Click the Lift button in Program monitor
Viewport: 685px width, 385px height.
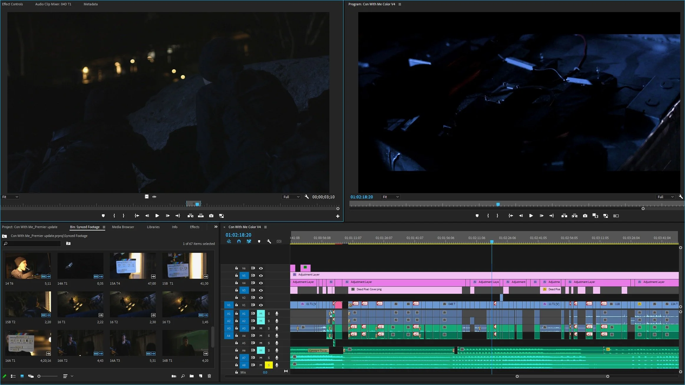point(564,216)
